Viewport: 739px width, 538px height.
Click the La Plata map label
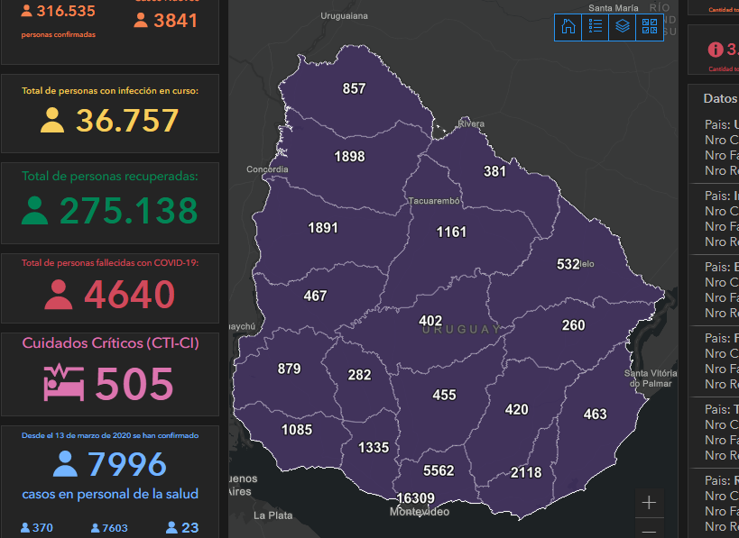click(273, 515)
